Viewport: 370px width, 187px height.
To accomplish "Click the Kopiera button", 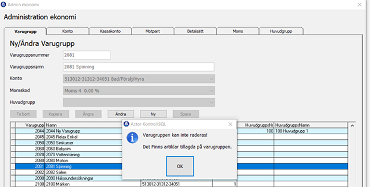I will pyautogui.click(x=56, y=114).
